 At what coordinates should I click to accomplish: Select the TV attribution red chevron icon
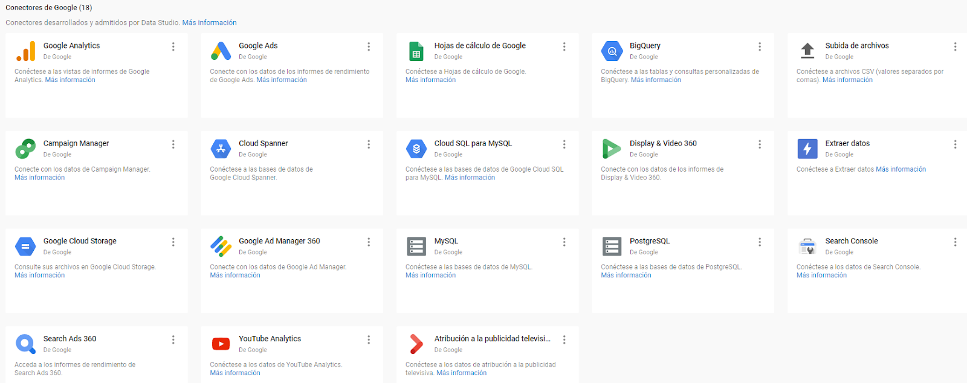tap(416, 344)
